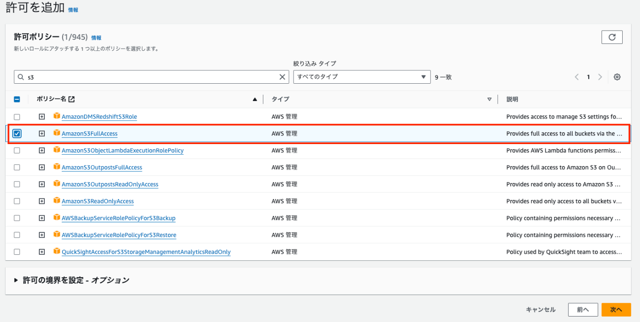Open the AmazonDMSRedshiftS3Role policy link

99,117
